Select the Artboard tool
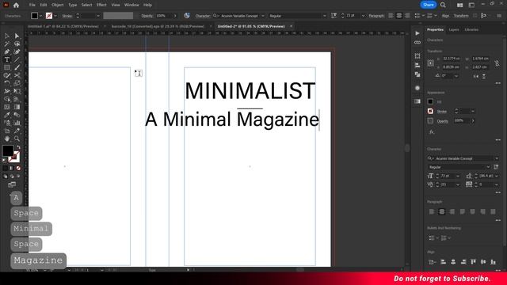 (7, 131)
